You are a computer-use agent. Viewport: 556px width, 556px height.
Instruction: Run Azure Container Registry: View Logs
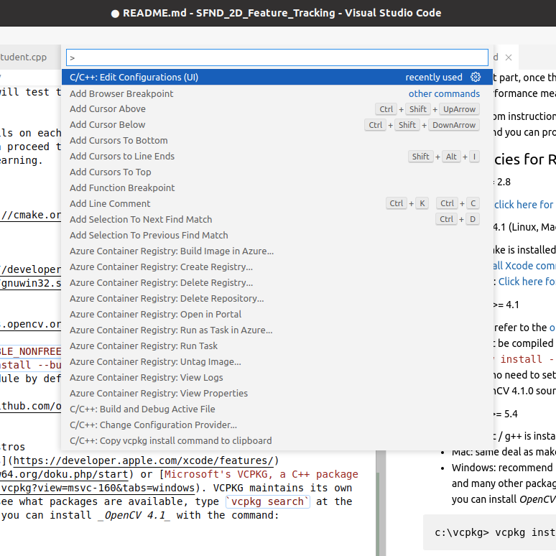click(277, 377)
